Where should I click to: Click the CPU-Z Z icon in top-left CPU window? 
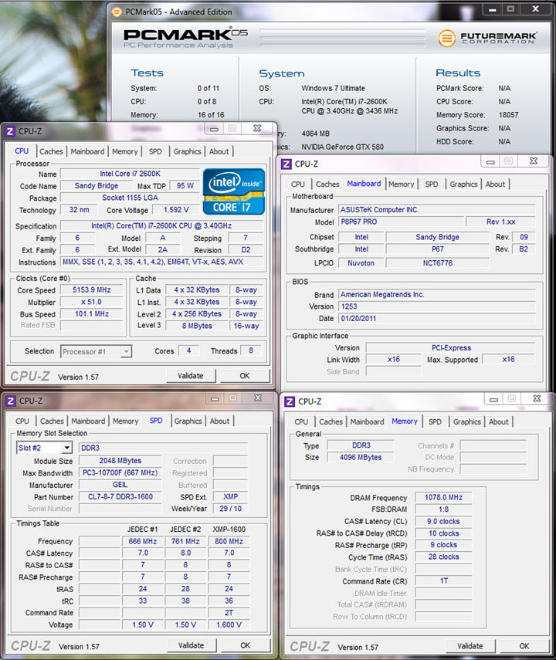pos(10,131)
